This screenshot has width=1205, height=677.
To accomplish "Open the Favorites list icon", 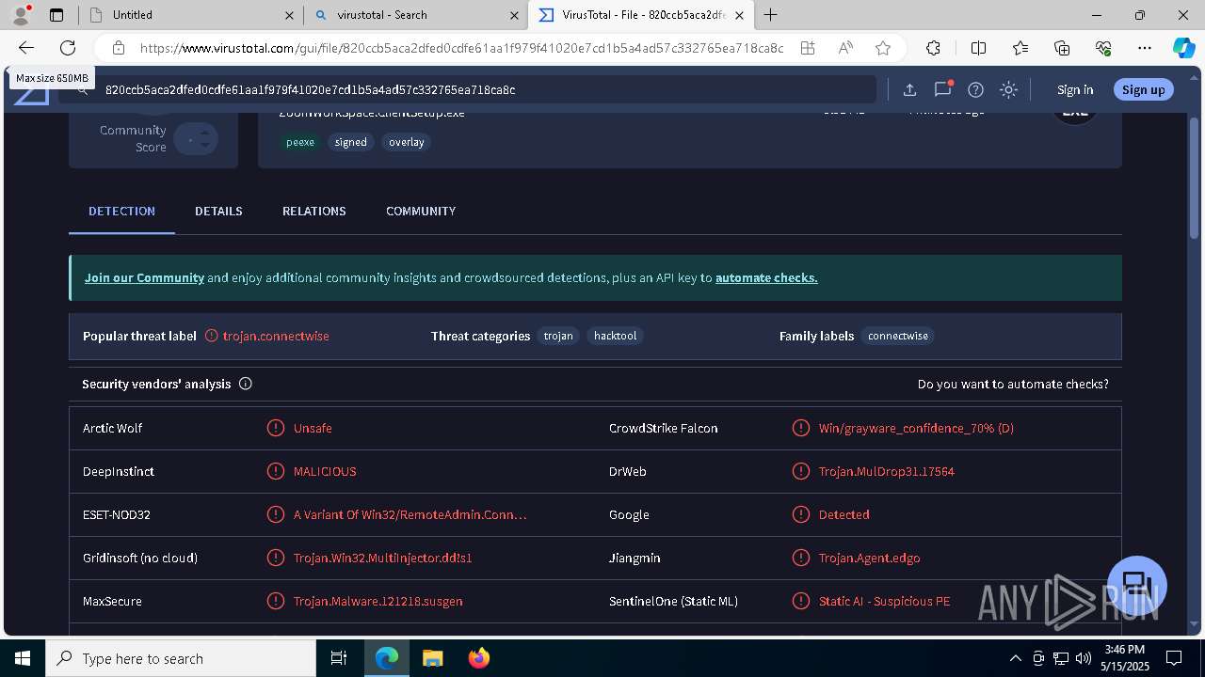I will 1020,48.
